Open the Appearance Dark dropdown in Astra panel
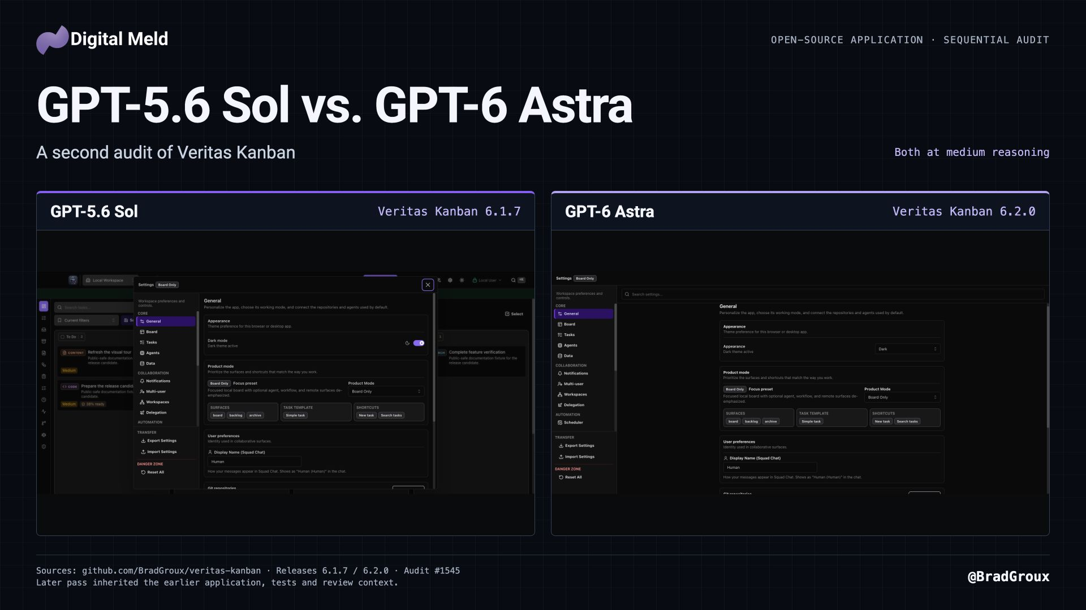Screen dimensions: 1086x610 [x=907, y=349]
